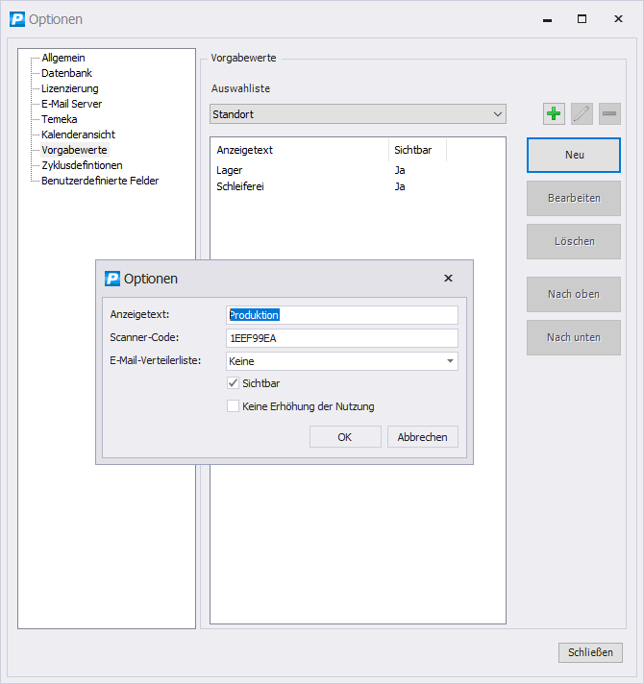Enable Keine Erhöhung der Nutzung checkbox
The image size is (644, 684).
pyautogui.click(x=233, y=406)
